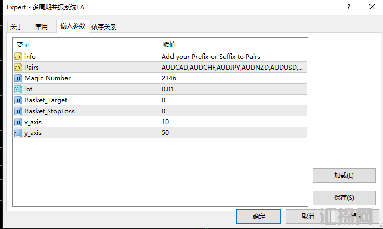Confirm with the 确定 button
383x229 pixels.
coord(258,216)
